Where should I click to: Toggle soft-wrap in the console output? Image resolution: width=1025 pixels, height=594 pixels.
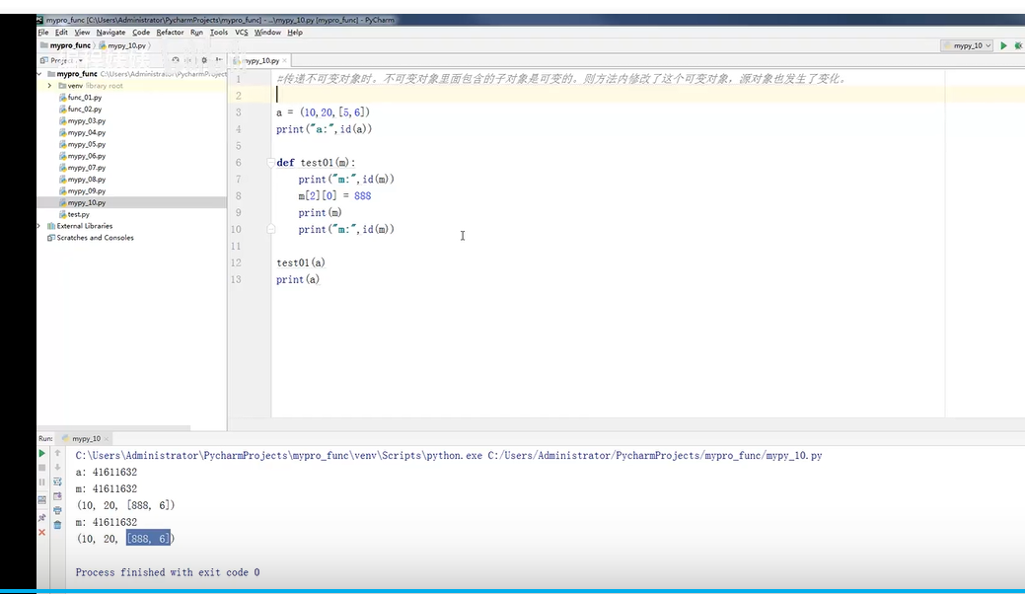(x=57, y=482)
